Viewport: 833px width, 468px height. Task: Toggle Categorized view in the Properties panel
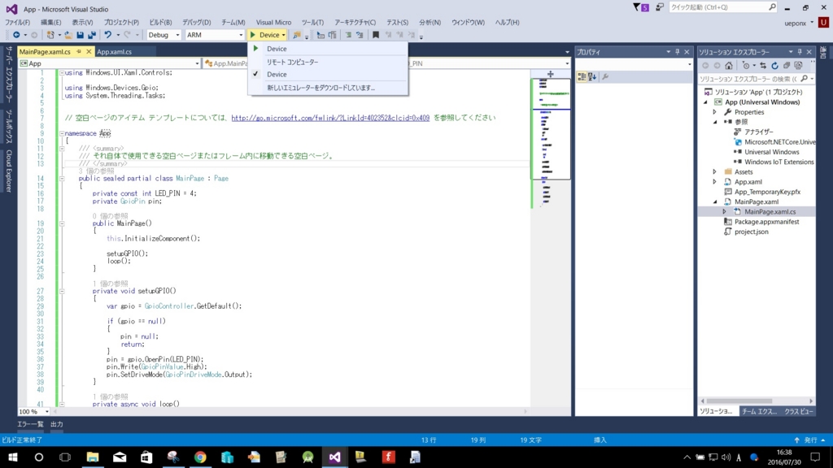(x=582, y=77)
